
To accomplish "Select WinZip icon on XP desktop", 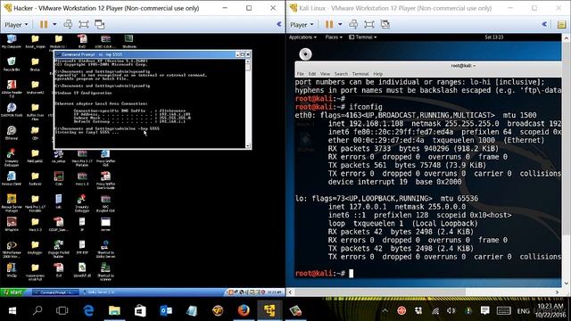I will (12, 270).
